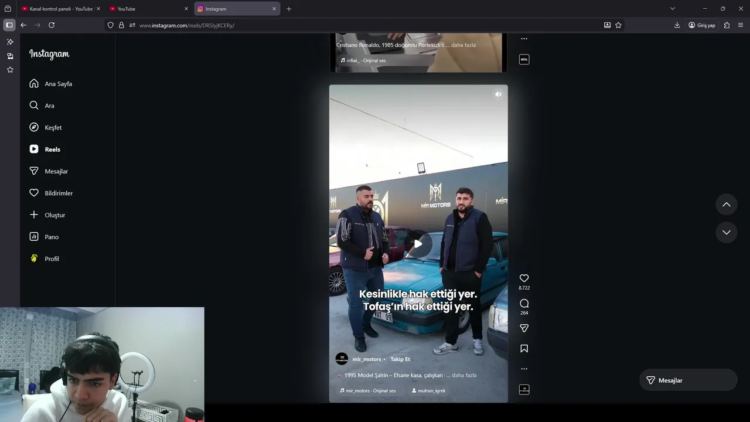Viewport: 750px width, 422px height.
Task: Open floating Mesajlar chat button
Action: (x=688, y=380)
